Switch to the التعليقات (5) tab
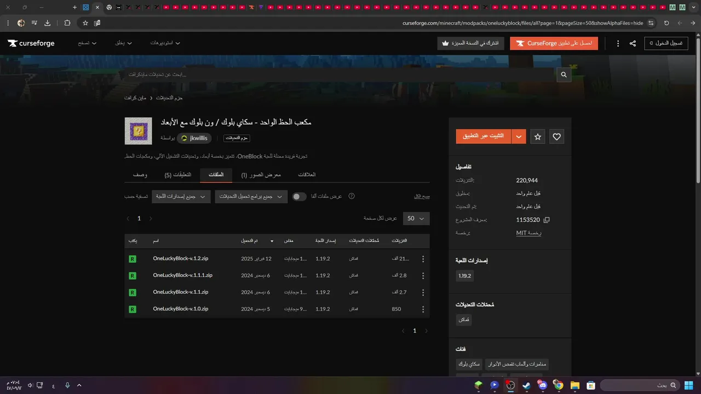701x394 pixels. click(178, 175)
